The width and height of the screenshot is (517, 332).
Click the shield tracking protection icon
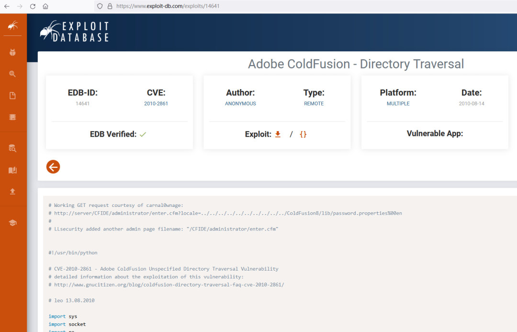point(100,6)
